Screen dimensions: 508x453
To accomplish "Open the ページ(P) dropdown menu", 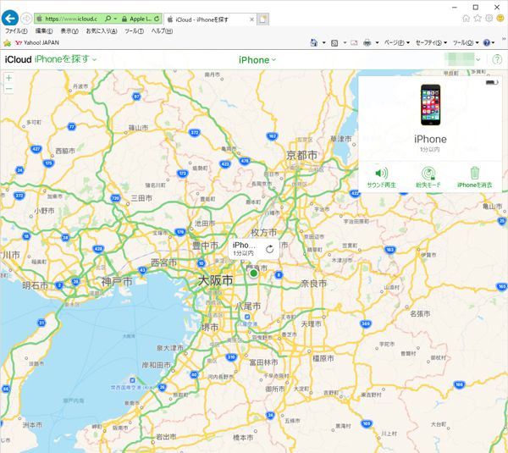I will [x=397, y=43].
